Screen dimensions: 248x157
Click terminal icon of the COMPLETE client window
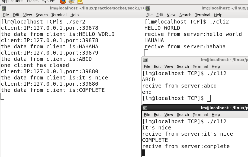(145, 108)
